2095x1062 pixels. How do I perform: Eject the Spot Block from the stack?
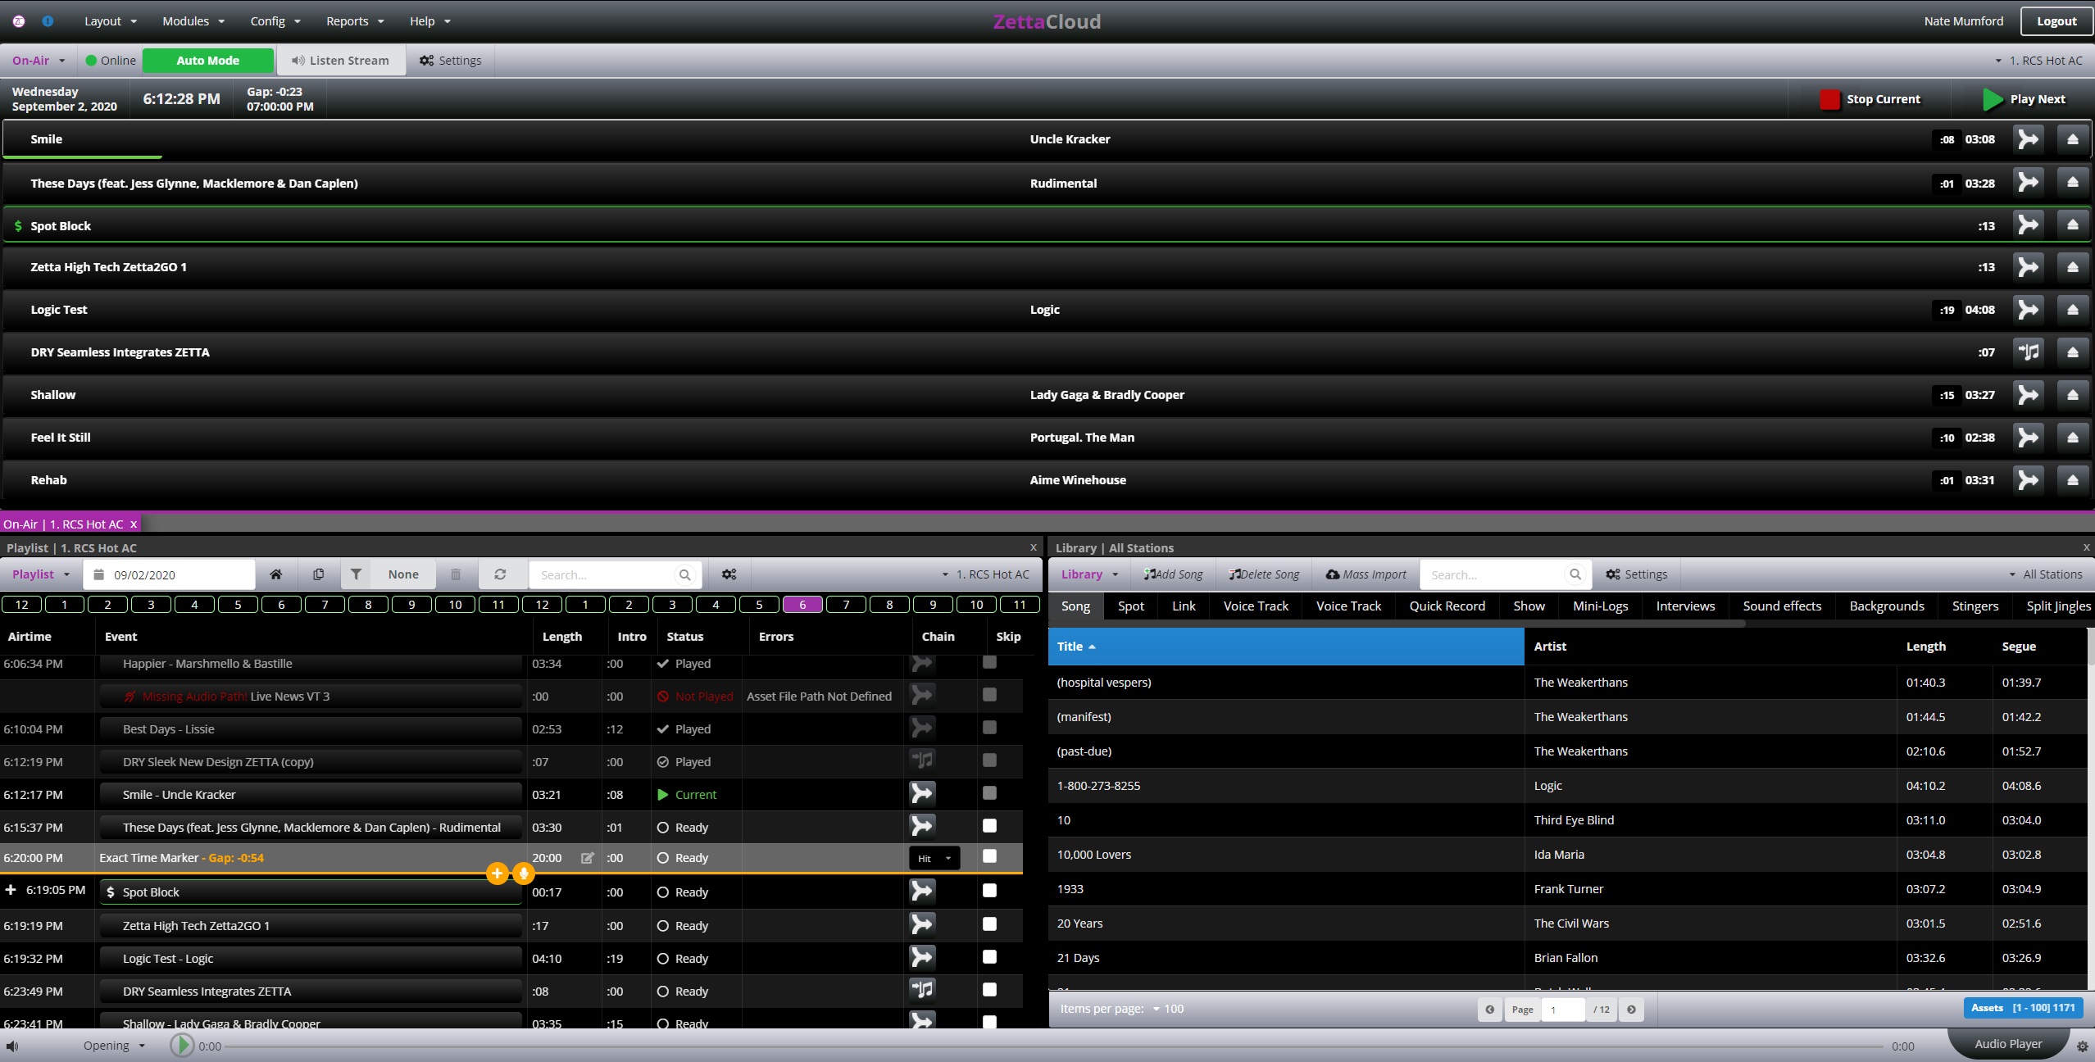pyautogui.click(x=2072, y=225)
